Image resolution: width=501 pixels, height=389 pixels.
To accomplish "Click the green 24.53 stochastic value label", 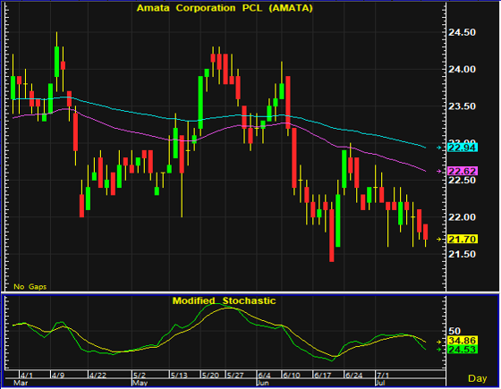I will [463, 350].
